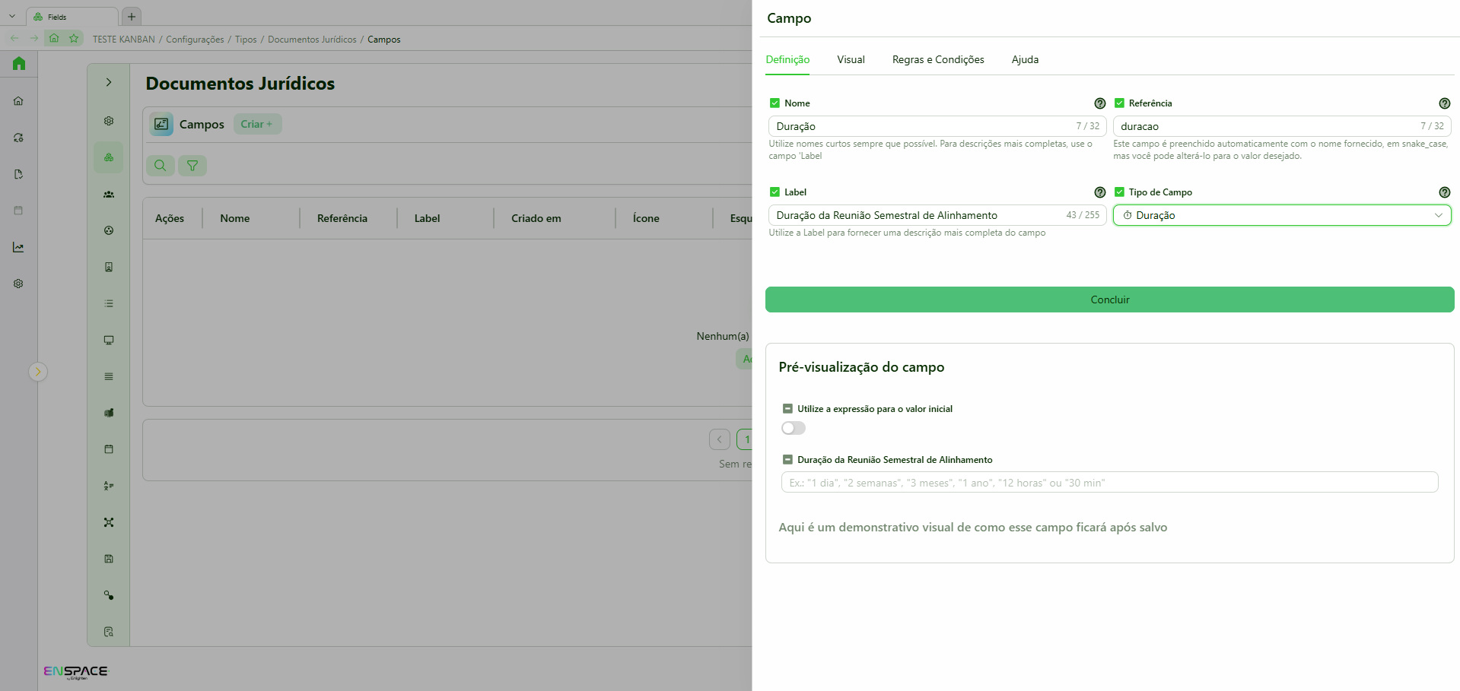Viewport: 1460px width, 691px height.
Task: Click the Label input field
Action: (x=937, y=215)
